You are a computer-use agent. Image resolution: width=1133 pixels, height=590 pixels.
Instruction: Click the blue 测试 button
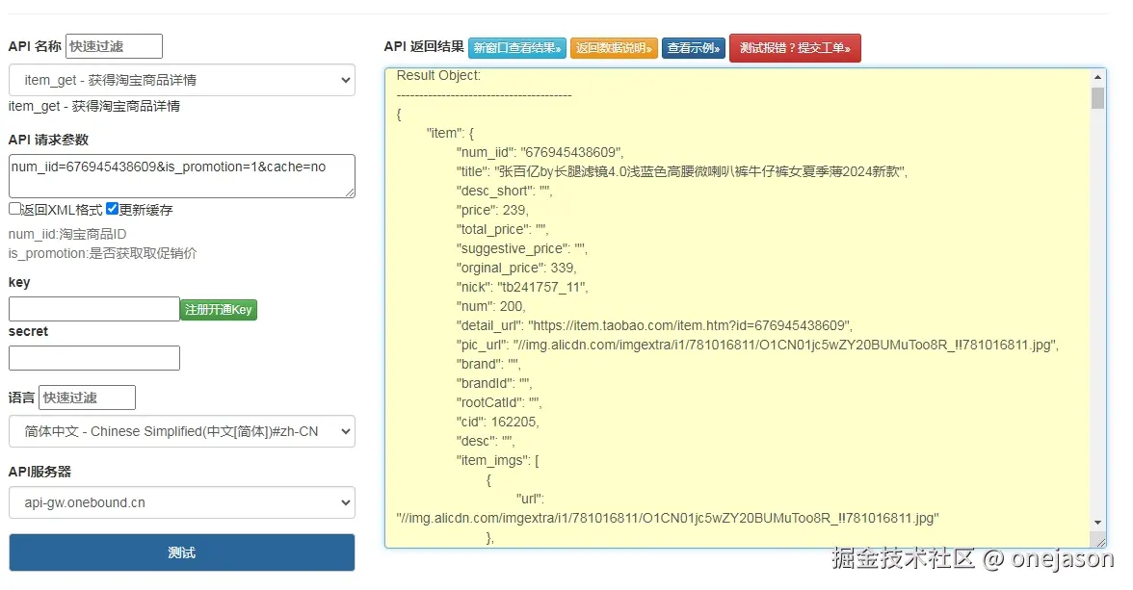[182, 552]
